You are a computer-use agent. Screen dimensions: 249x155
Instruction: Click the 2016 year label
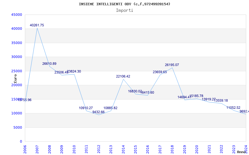(x=148, y=149)
